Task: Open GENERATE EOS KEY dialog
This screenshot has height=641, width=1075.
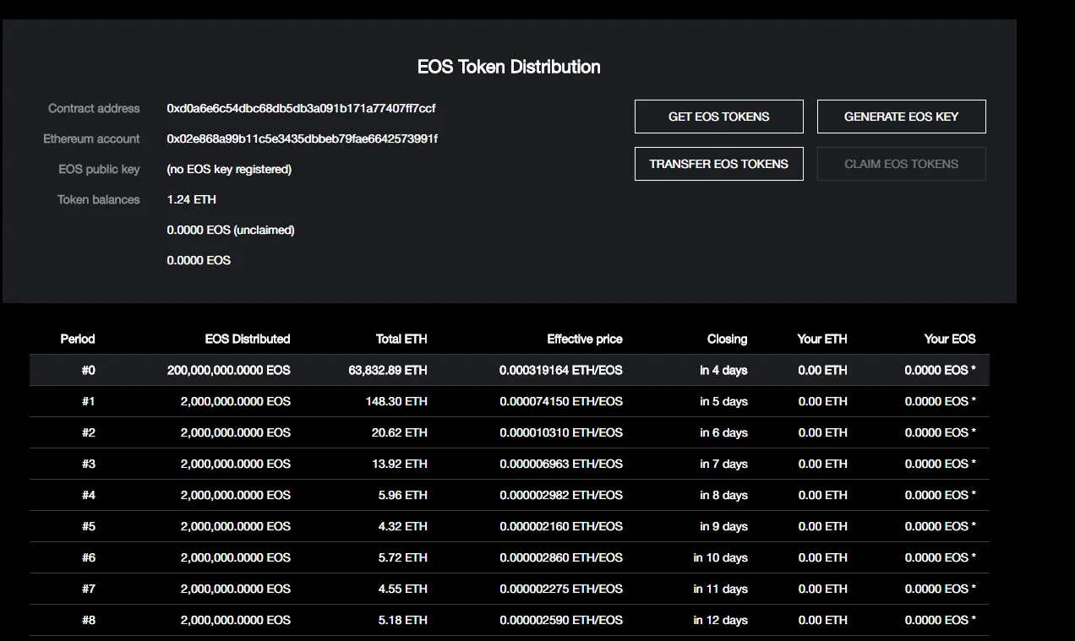Action: pos(901,117)
